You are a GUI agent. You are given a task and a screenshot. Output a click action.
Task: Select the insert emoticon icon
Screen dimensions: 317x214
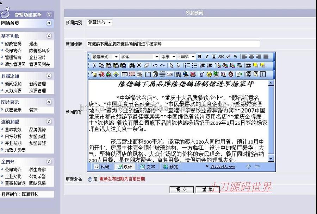pos(209,74)
